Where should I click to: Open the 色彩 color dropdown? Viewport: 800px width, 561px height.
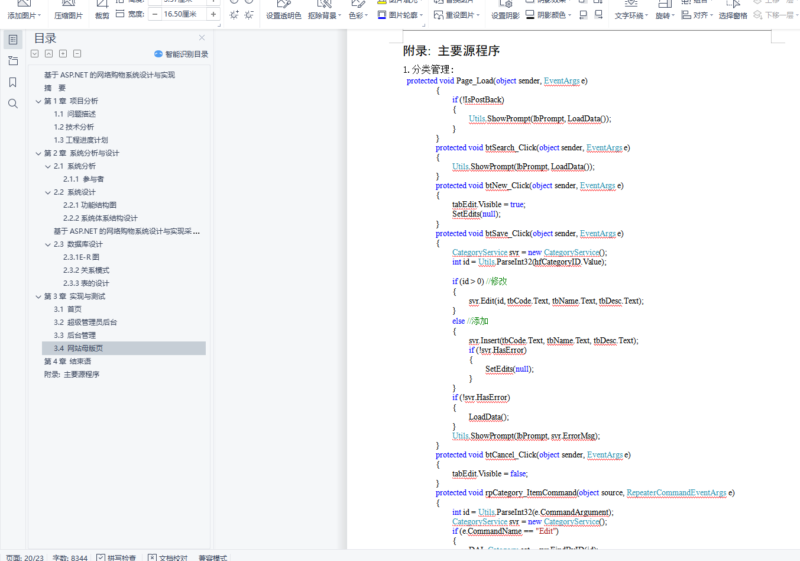point(358,11)
